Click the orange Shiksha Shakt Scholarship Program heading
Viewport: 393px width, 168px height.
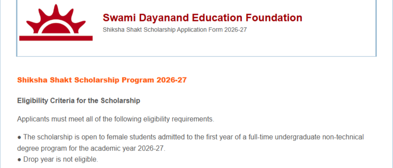click(102, 80)
